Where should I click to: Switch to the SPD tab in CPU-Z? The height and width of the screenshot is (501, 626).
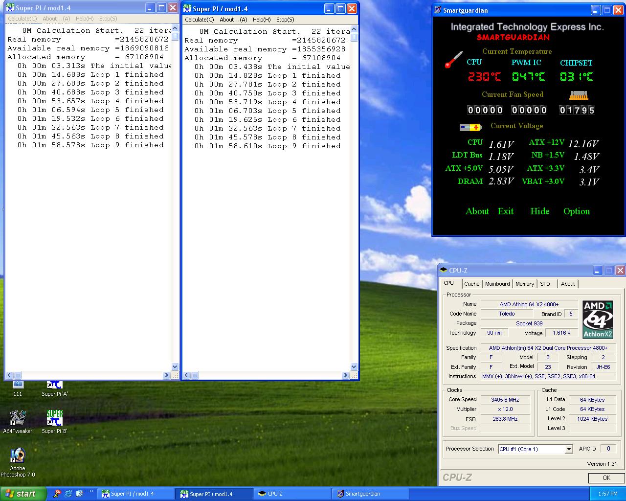pyautogui.click(x=545, y=284)
